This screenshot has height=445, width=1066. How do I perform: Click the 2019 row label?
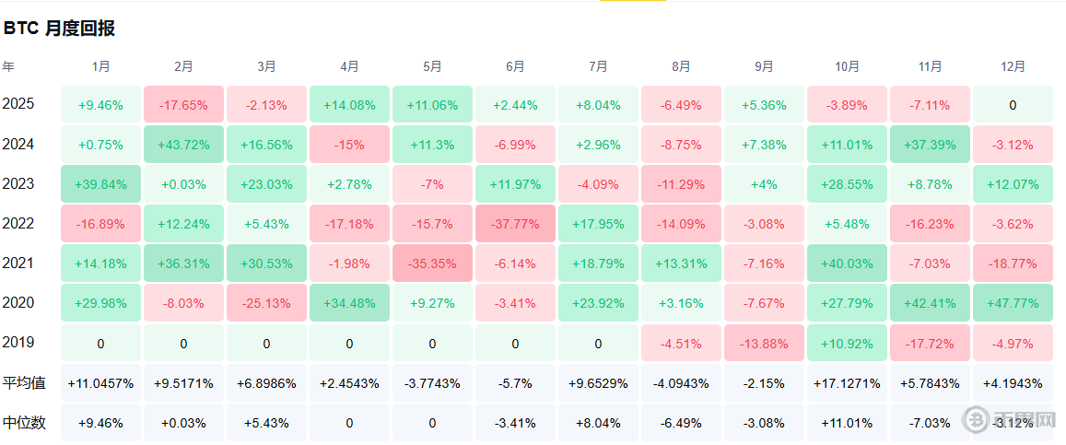pyautogui.click(x=18, y=343)
